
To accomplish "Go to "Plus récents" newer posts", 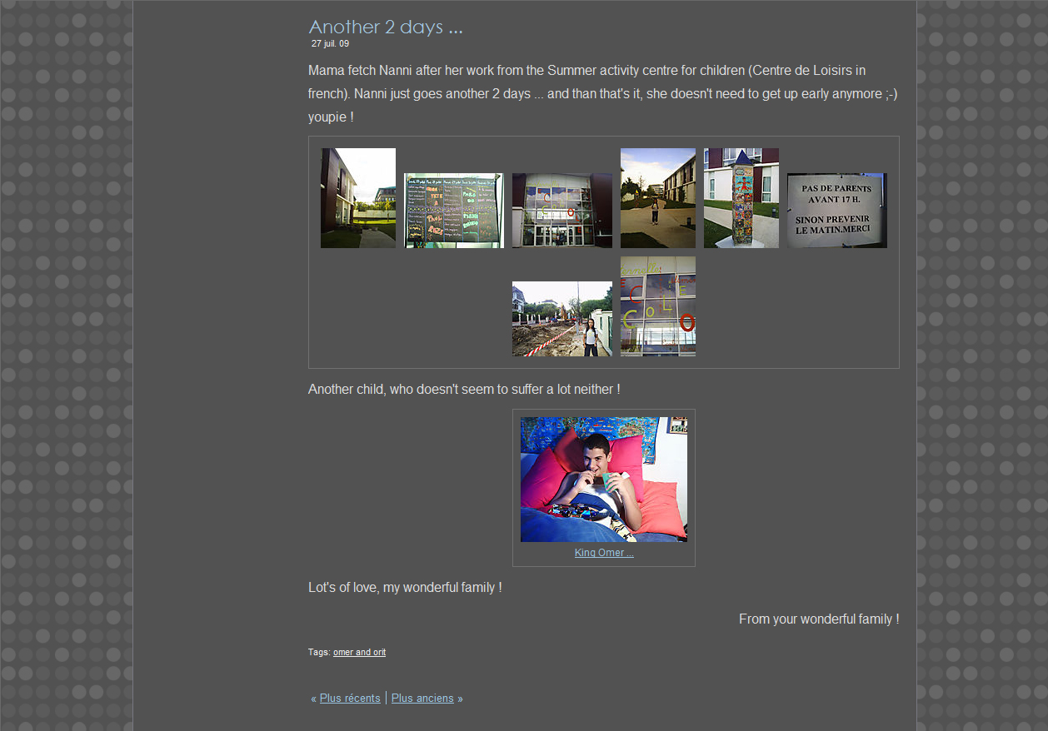I will tap(350, 699).
